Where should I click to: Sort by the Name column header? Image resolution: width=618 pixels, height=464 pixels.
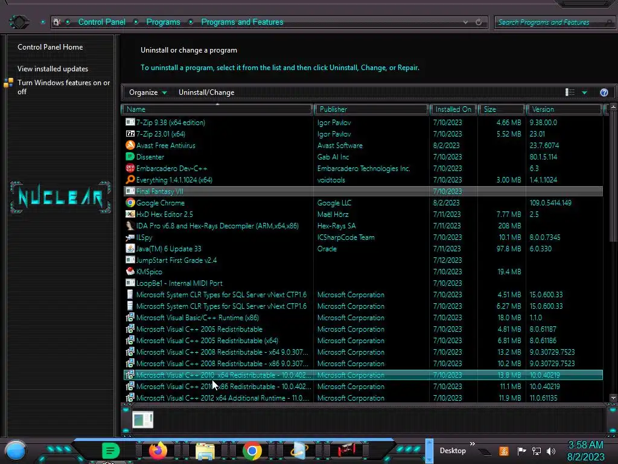[x=217, y=109]
